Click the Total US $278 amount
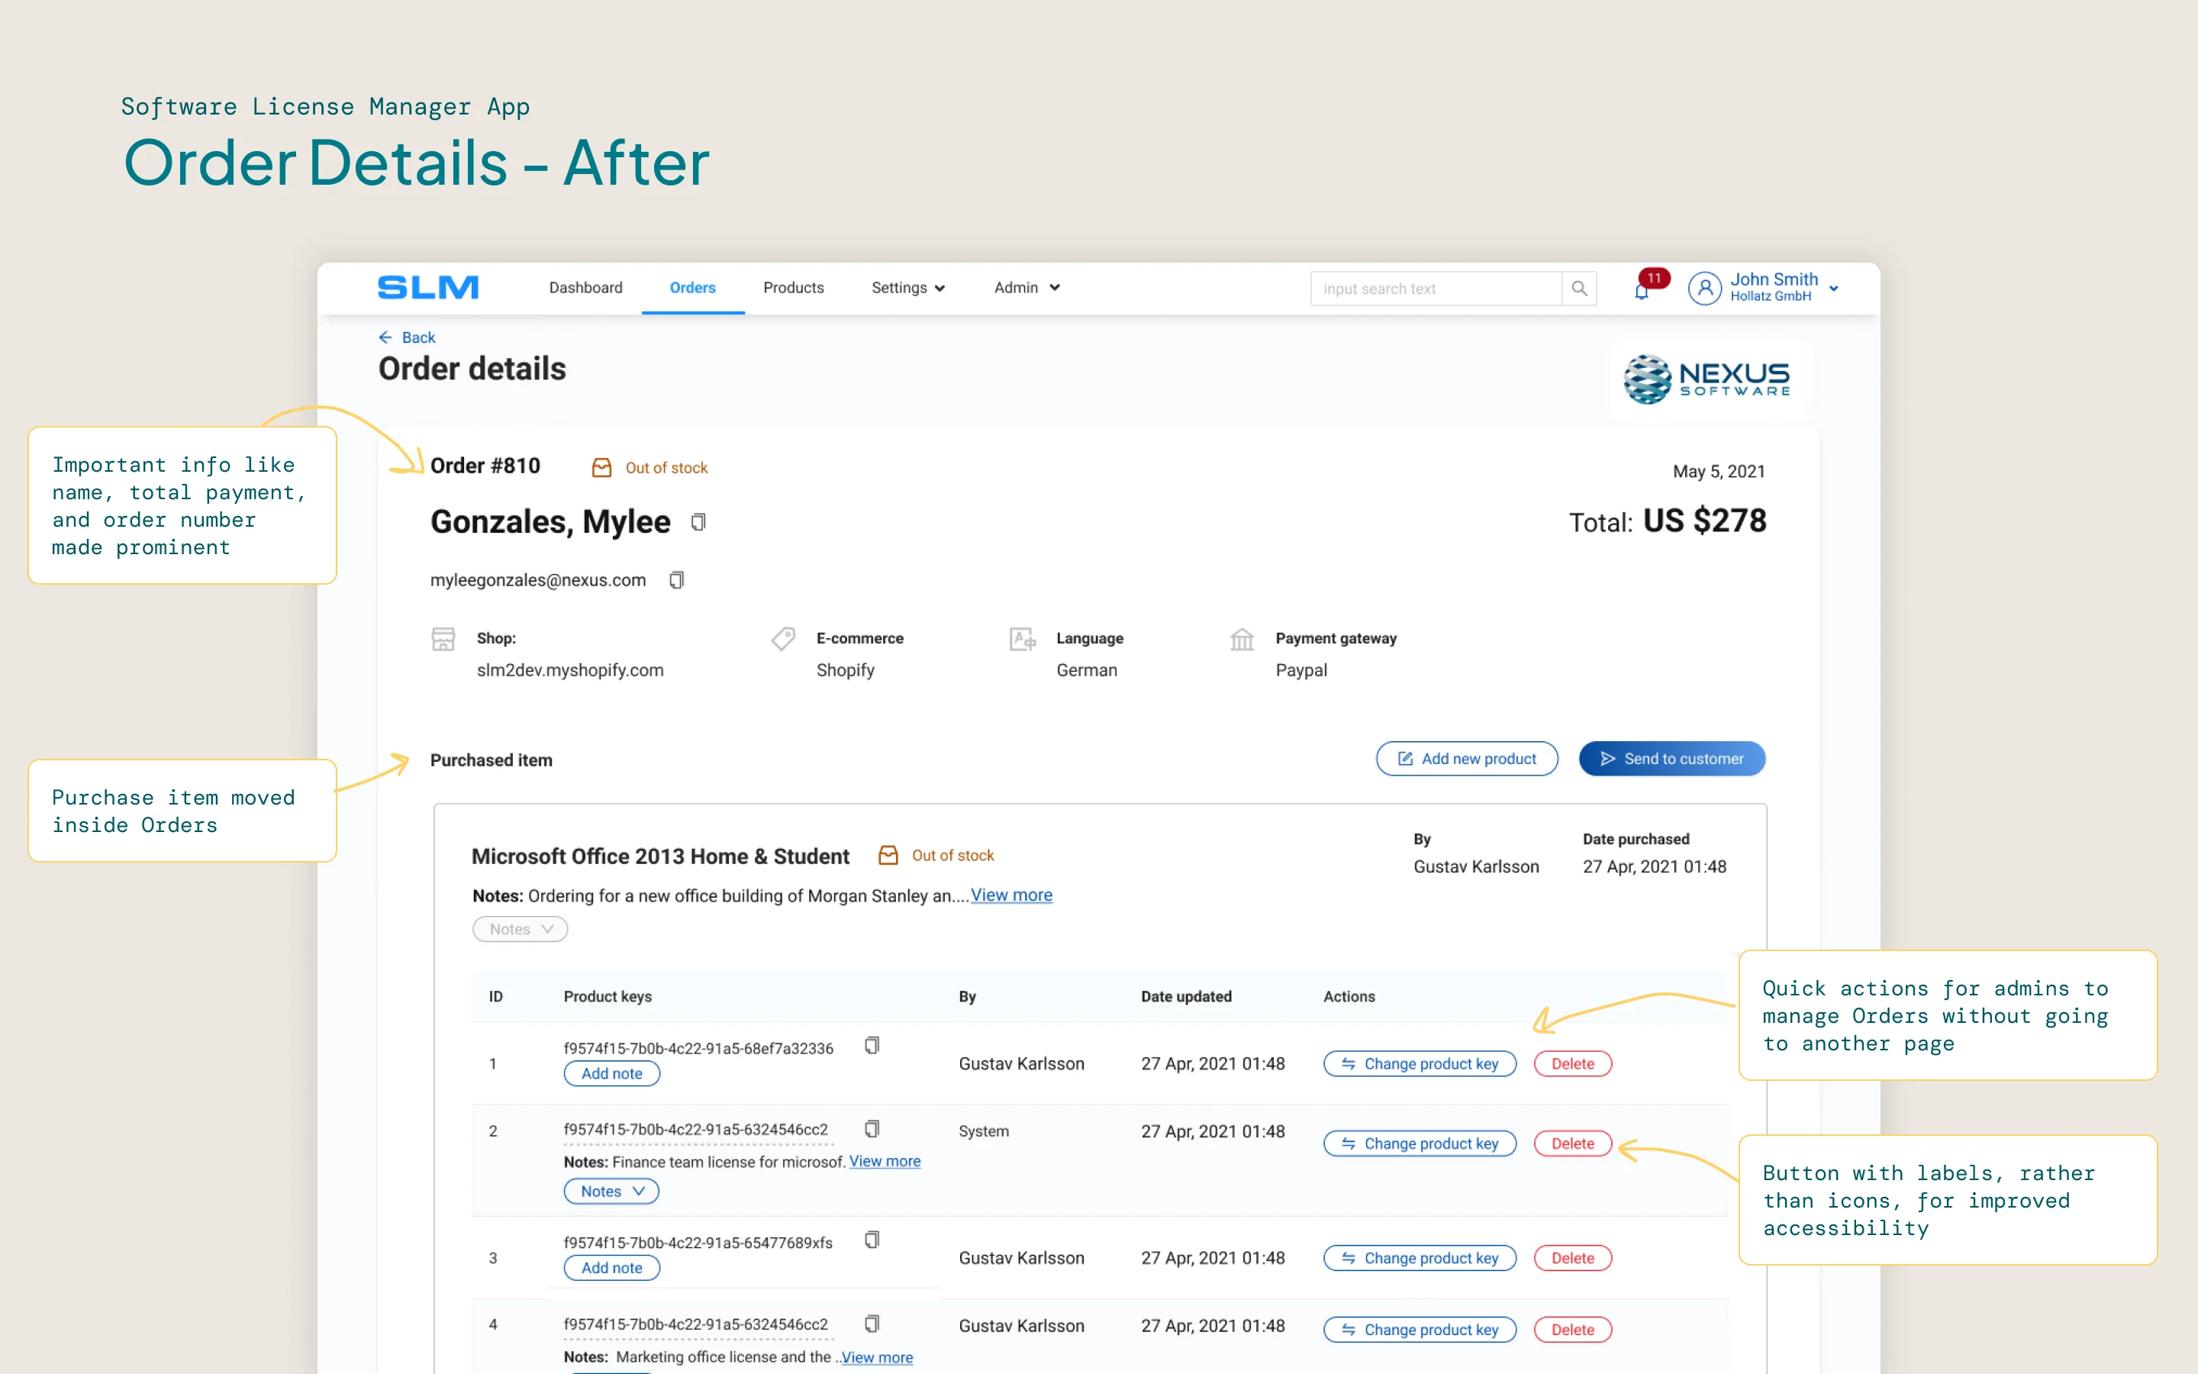 [1668, 521]
